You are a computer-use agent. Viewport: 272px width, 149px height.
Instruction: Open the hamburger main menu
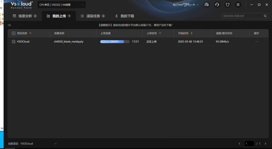pyautogui.click(x=238, y=5)
